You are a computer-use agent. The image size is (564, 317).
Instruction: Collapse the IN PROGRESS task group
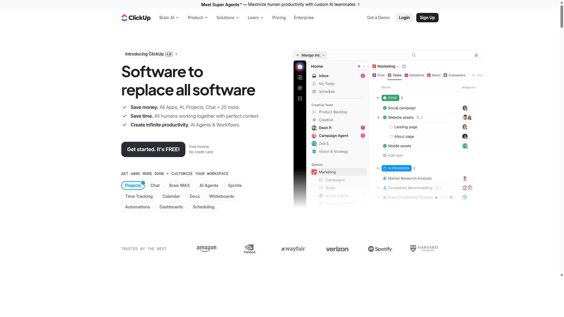(378, 168)
